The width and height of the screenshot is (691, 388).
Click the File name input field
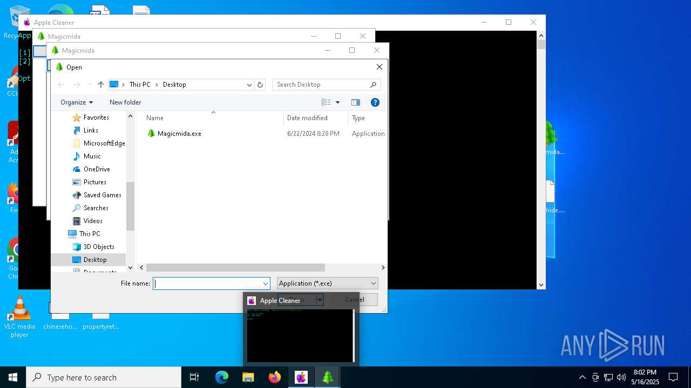[207, 283]
